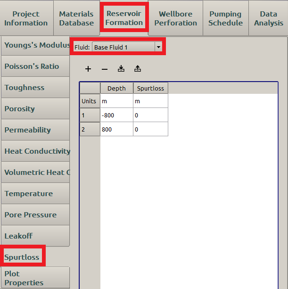Select the Poisson's Ratio side tab
288x289 pixels.
[35, 66]
